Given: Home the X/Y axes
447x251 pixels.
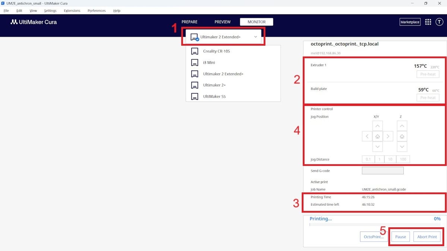Looking at the screenshot, I should [x=377, y=136].
